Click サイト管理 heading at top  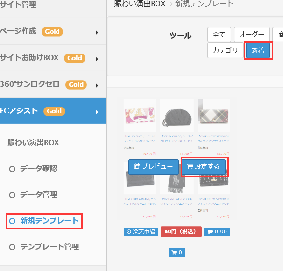[x=18, y=4]
